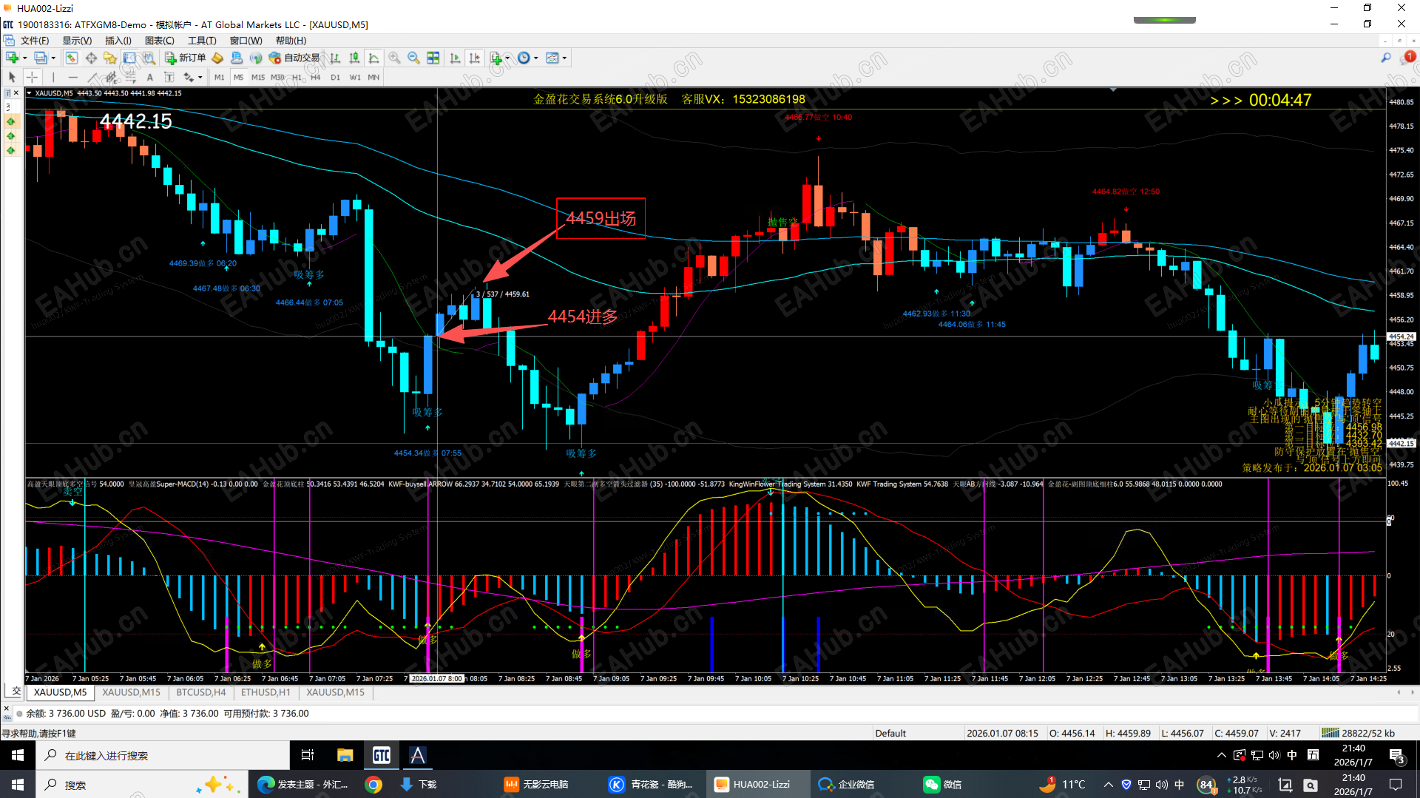This screenshot has height=798, width=1420.
Task: Expand the Indicators dropdown arrow
Action: tap(508, 58)
